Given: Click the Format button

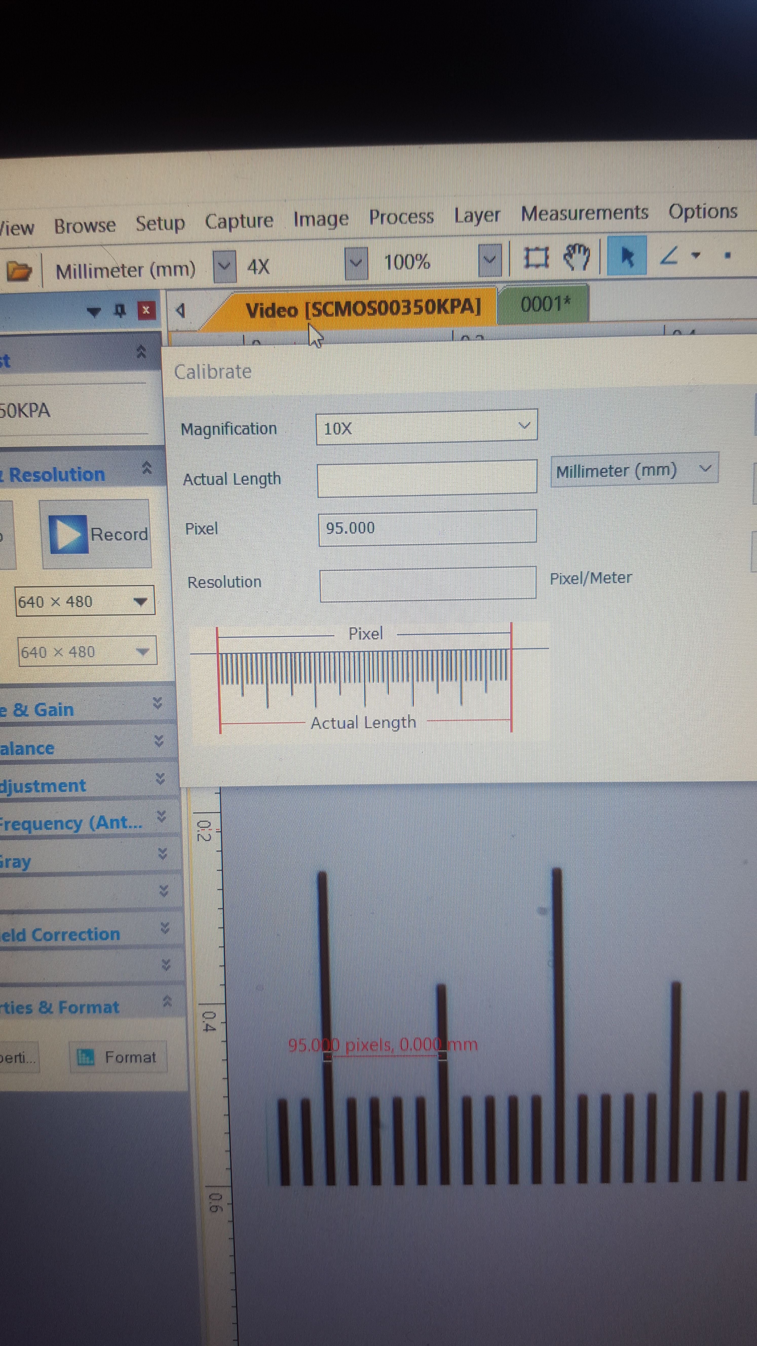Looking at the screenshot, I should coord(118,1057).
